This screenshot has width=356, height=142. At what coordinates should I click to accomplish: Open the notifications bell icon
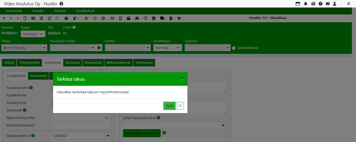pos(306,4)
